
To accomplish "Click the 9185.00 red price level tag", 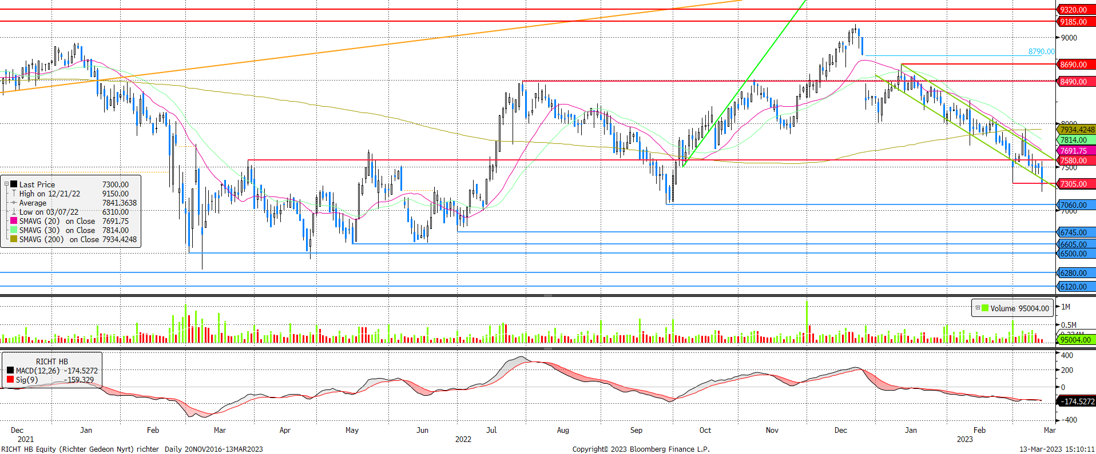I will [x=1075, y=22].
